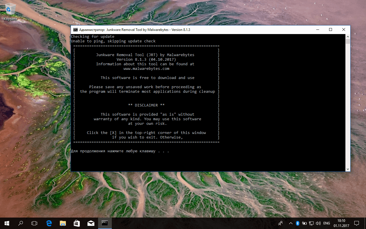
Task: Close the Junkware Removal Tool window
Action: [344, 30]
